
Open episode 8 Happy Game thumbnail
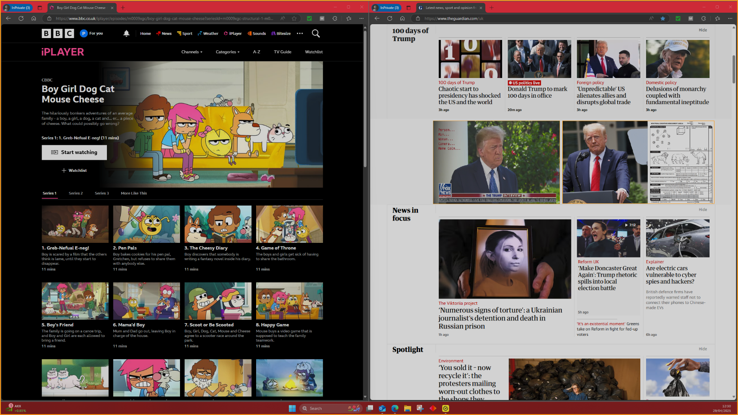[x=290, y=301]
